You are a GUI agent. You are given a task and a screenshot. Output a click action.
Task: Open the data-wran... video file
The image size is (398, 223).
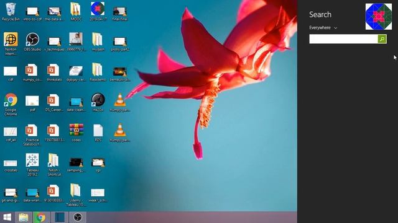click(32, 195)
